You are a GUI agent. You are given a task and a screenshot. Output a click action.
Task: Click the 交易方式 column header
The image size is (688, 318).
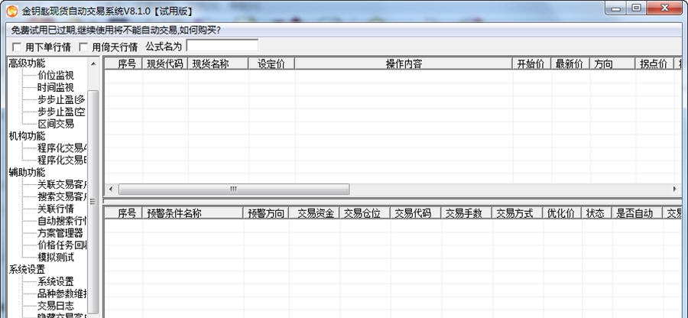(x=518, y=213)
